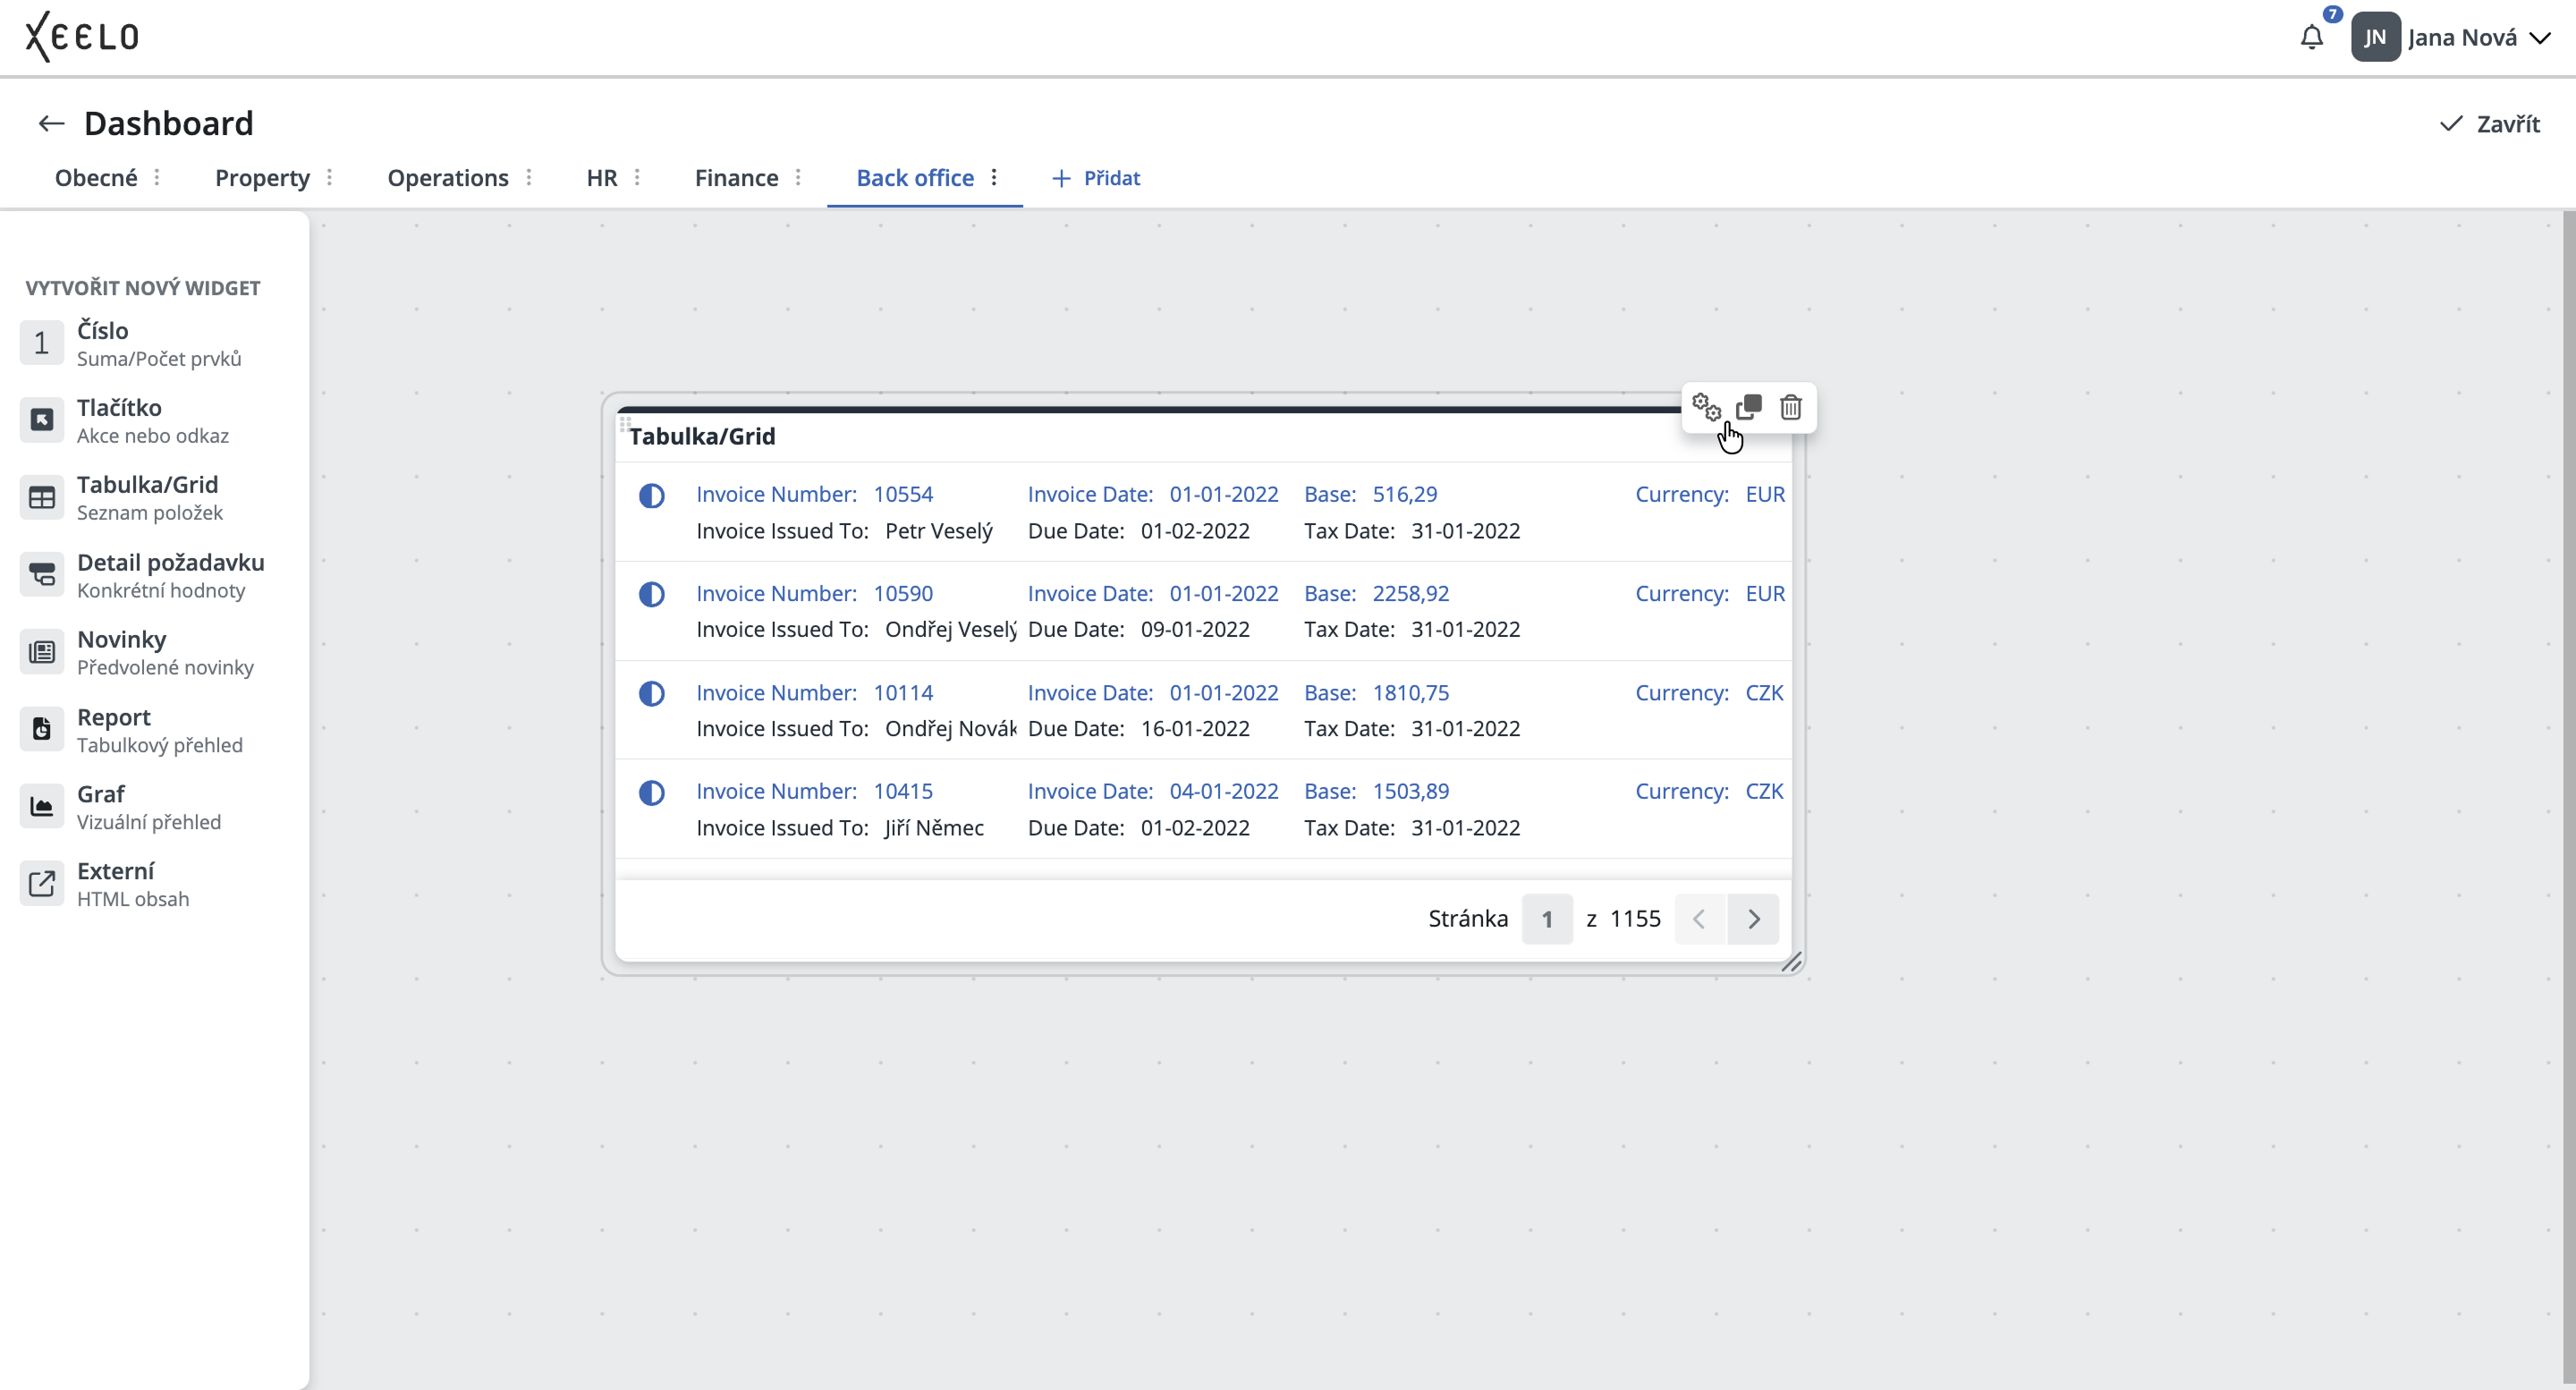Open the Operations tab options menu
The width and height of the screenshot is (2576, 1390).
coord(528,177)
